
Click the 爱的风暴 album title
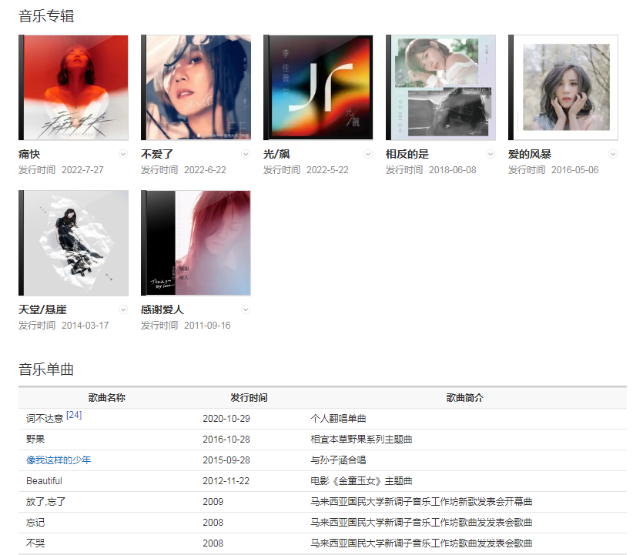[530, 154]
